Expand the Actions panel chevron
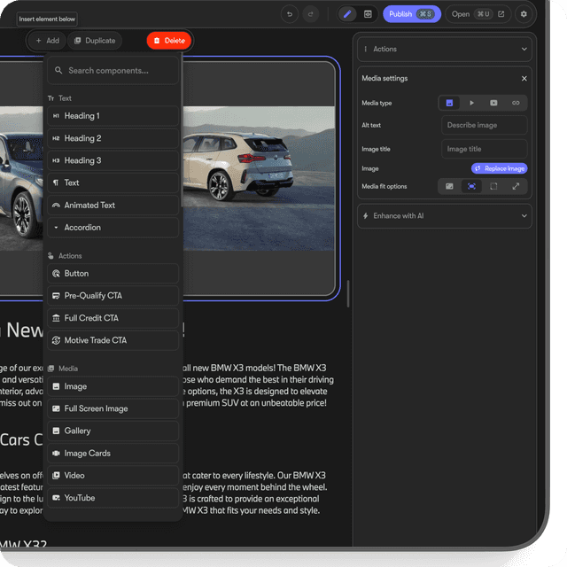 [x=524, y=50]
